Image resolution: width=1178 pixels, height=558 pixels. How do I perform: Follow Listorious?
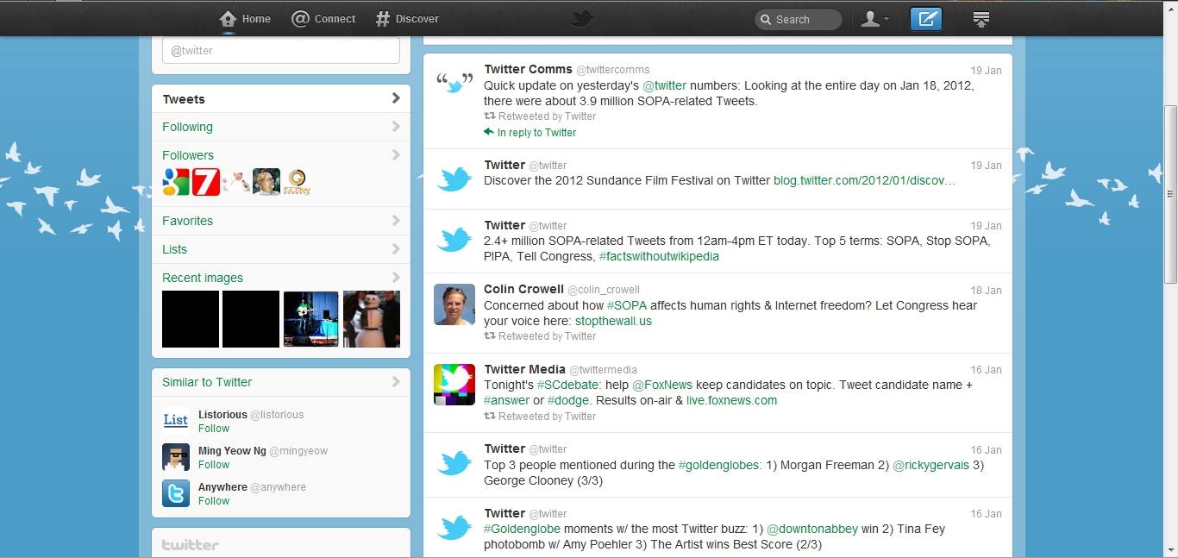(x=214, y=429)
